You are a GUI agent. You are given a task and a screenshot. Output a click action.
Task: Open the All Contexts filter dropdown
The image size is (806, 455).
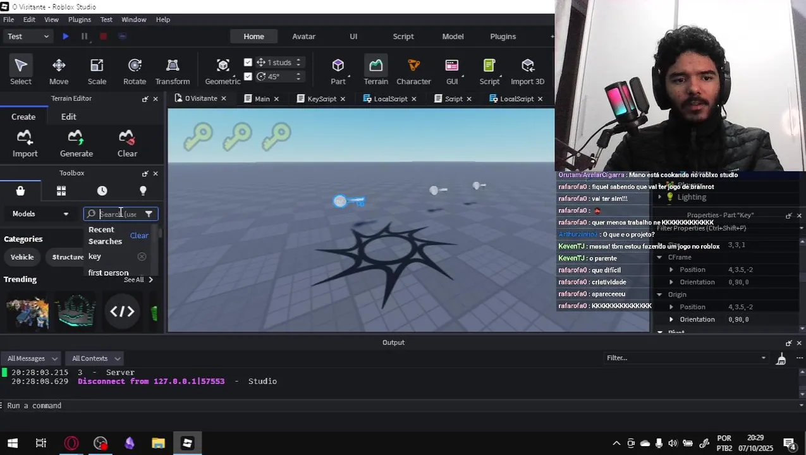(95, 359)
